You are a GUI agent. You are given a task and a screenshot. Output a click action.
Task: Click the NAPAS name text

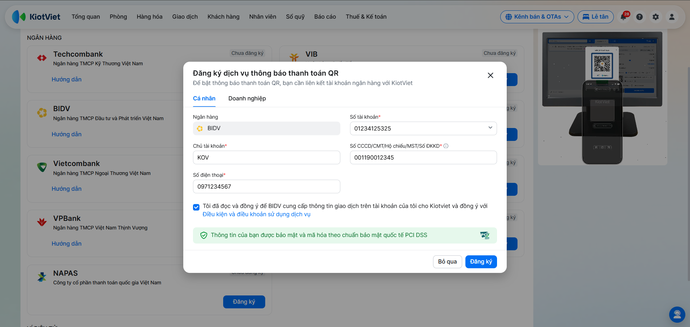pyautogui.click(x=65, y=273)
